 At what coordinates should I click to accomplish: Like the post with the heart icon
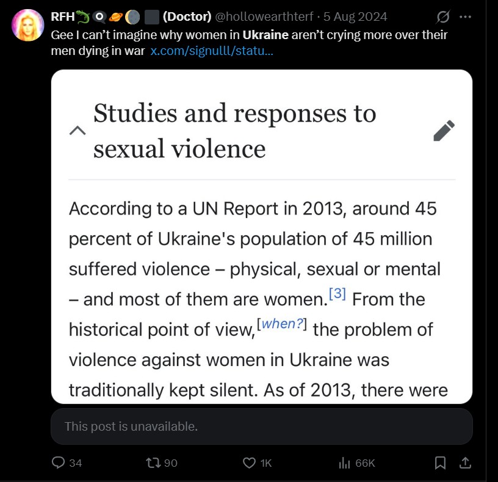click(258, 463)
